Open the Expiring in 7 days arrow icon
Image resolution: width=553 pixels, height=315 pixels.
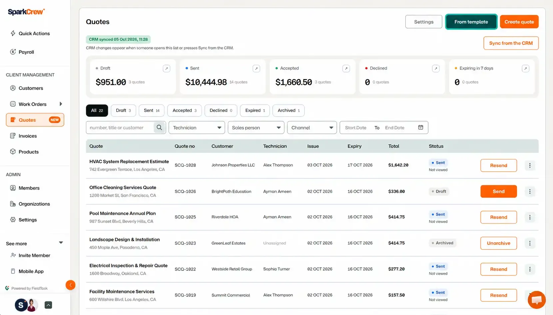click(x=525, y=68)
